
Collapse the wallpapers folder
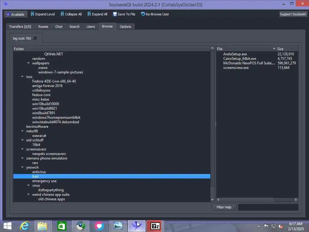(x=28, y=63)
